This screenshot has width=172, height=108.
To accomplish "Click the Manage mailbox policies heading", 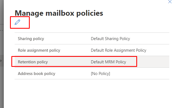I will click(x=59, y=13).
